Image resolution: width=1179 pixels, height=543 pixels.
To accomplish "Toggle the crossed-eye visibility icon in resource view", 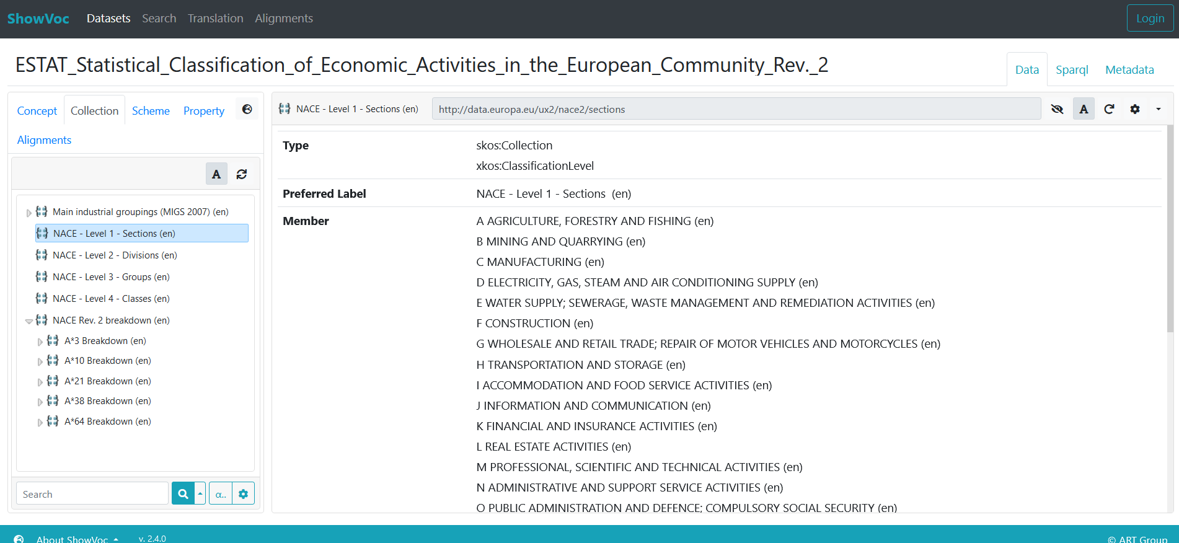I will [1058, 109].
